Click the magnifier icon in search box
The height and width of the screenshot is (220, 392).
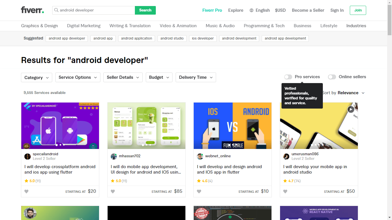click(56, 10)
